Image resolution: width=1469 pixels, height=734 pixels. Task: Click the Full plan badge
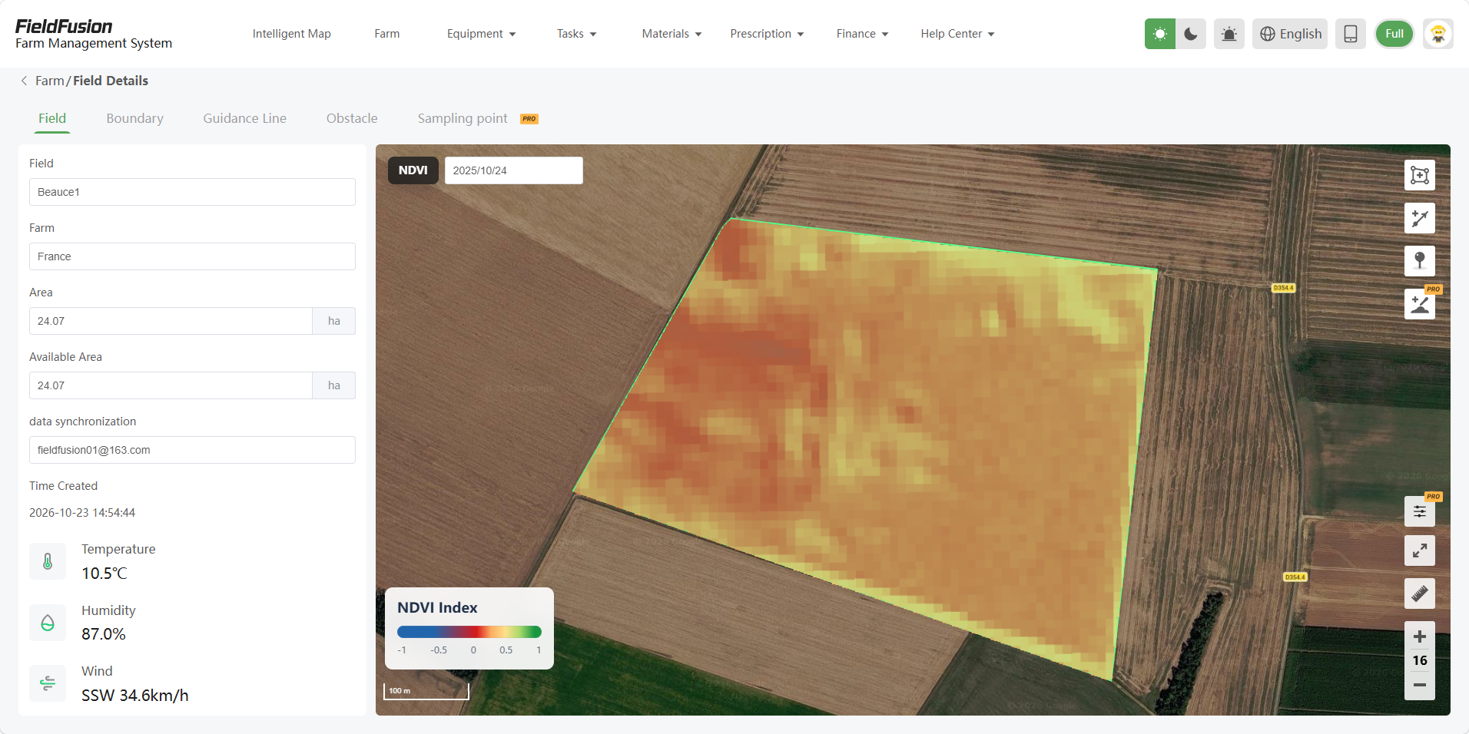click(x=1394, y=34)
